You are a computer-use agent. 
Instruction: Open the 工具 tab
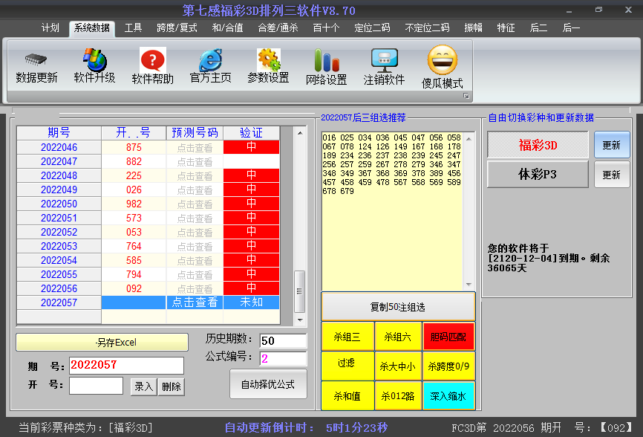pyautogui.click(x=133, y=28)
